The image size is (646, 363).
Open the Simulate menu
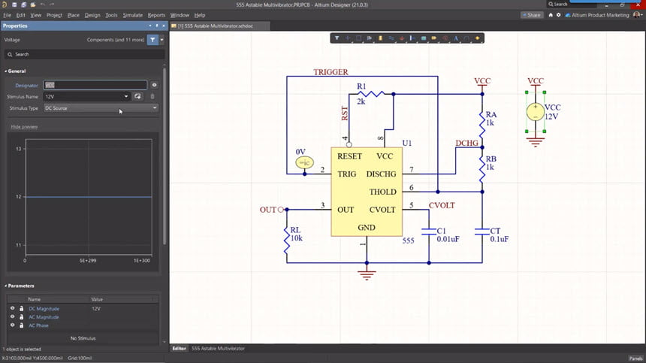[133, 15]
